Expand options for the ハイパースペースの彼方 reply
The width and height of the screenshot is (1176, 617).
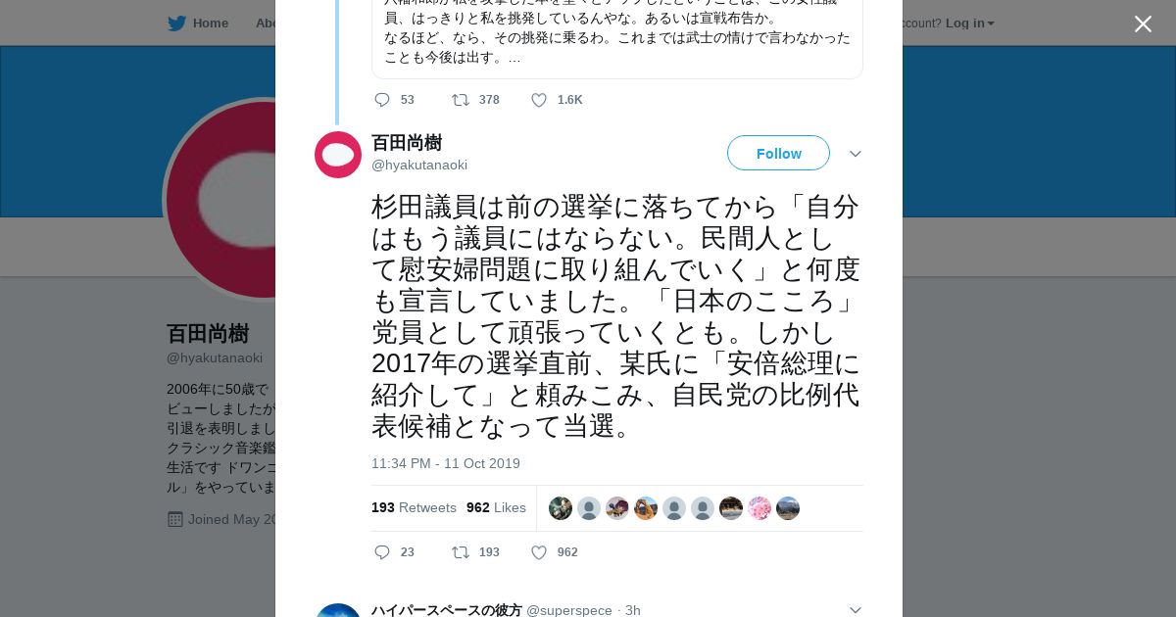(x=855, y=609)
